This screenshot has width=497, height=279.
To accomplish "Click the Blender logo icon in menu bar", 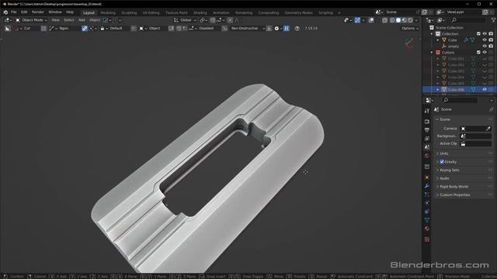I will [5, 12].
